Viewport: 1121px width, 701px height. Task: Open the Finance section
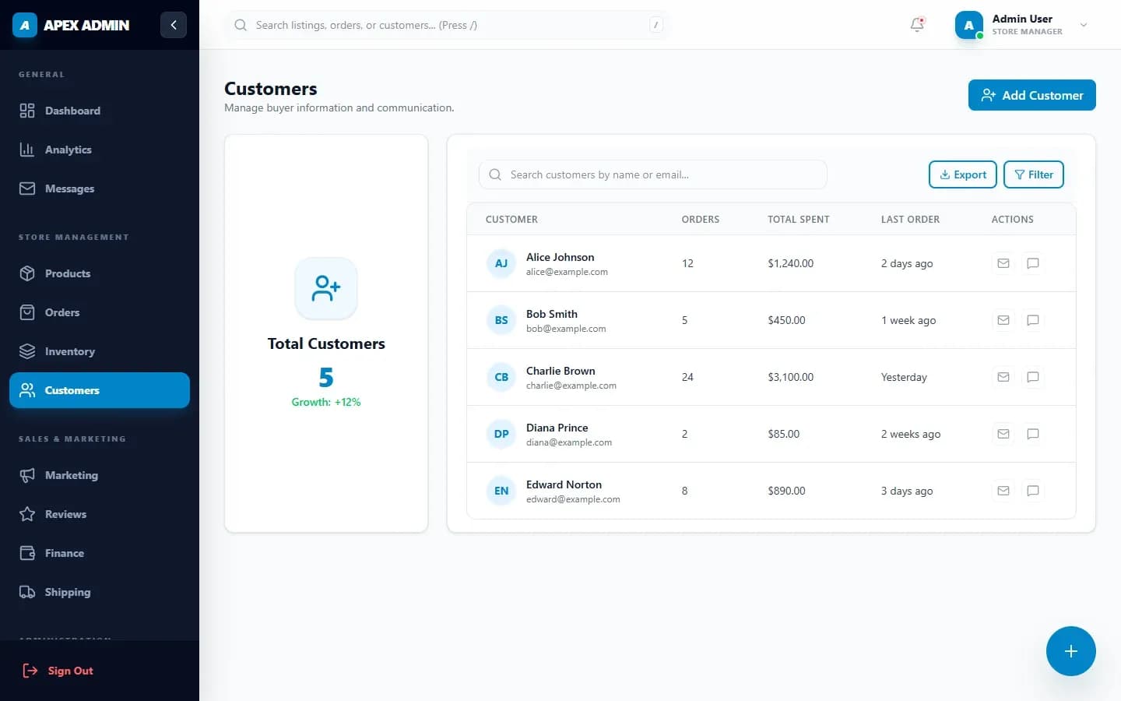click(x=100, y=553)
